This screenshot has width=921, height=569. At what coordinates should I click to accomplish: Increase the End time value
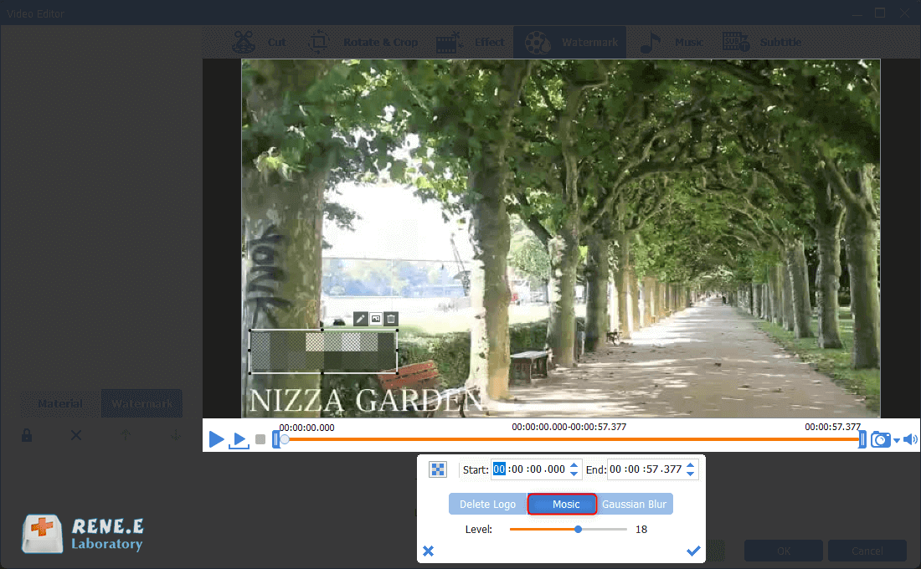[x=690, y=465]
